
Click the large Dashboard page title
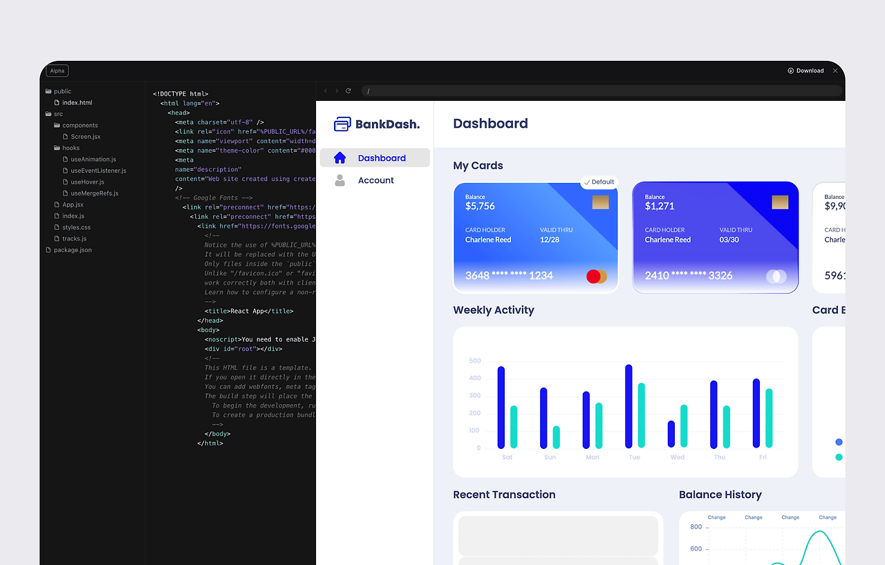(x=490, y=124)
